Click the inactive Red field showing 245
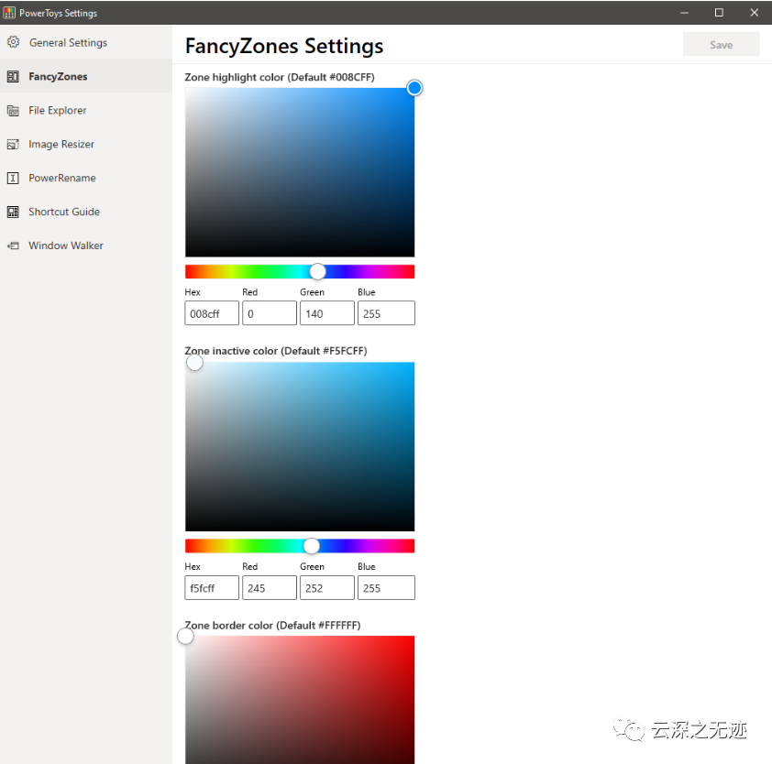This screenshot has height=764, width=772. pyautogui.click(x=270, y=588)
